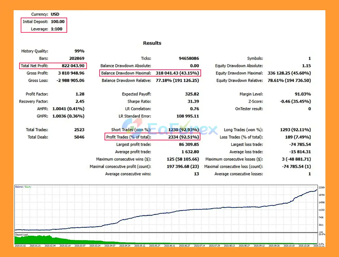The width and height of the screenshot is (339, 257).
Task: Click the Results section heading
Action: click(152, 43)
